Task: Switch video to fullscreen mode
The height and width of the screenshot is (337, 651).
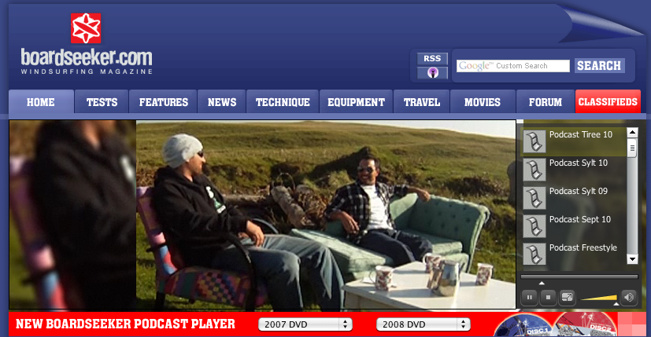Action: [x=567, y=298]
